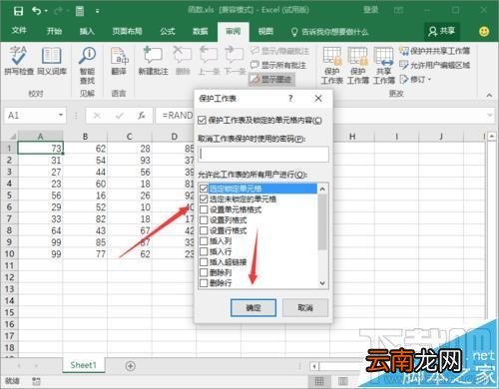This screenshot has height=389, width=499.
Task: Check 删除行 option
Action: pyautogui.click(x=204, y=283)
